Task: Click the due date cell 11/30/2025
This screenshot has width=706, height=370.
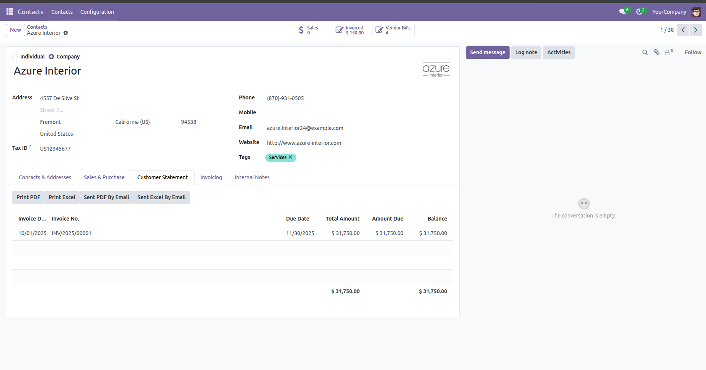Action: click(300, 233)
